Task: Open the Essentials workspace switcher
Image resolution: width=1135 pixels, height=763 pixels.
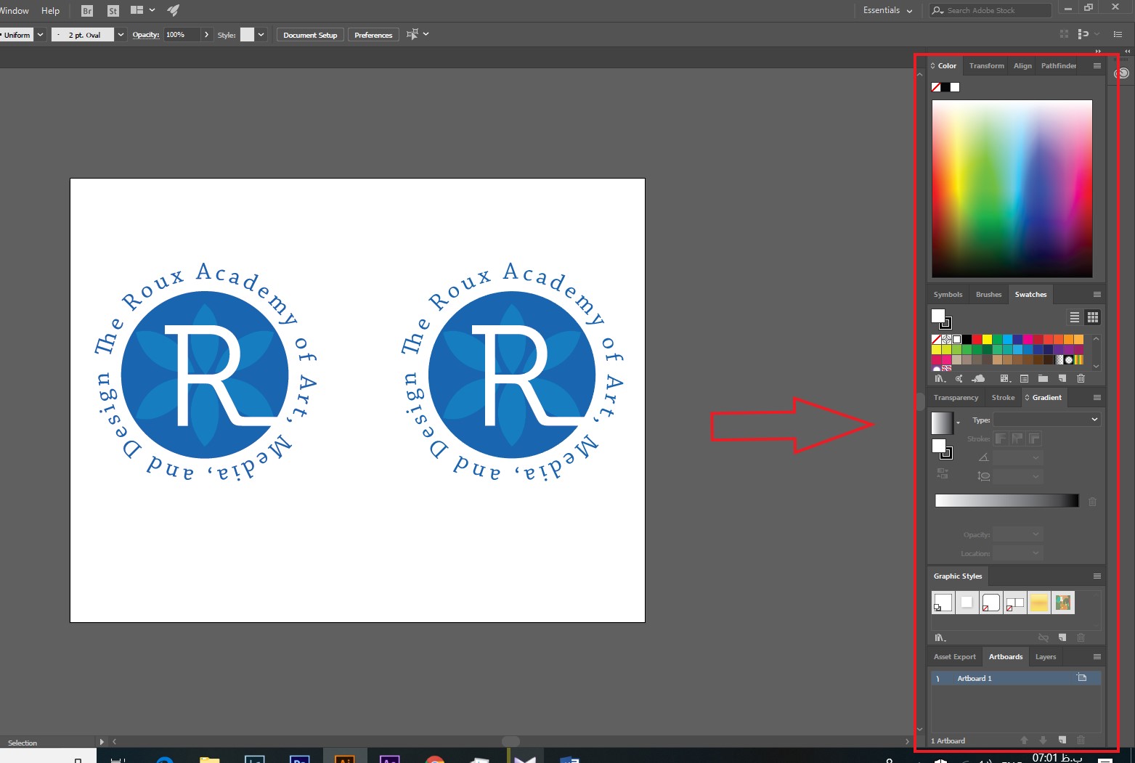Action: point(887,10)
